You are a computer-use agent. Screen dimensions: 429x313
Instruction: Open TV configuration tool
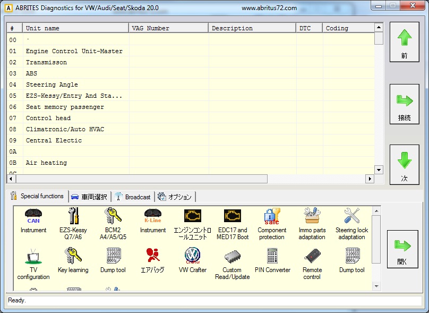pyautogui.click(x=33, y=264)
